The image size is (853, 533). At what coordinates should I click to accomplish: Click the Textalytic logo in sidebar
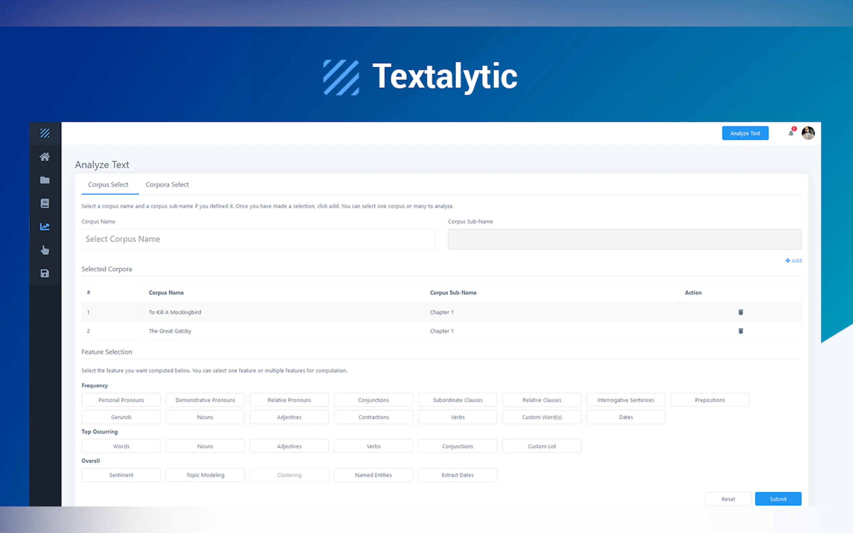click(45, 133)
